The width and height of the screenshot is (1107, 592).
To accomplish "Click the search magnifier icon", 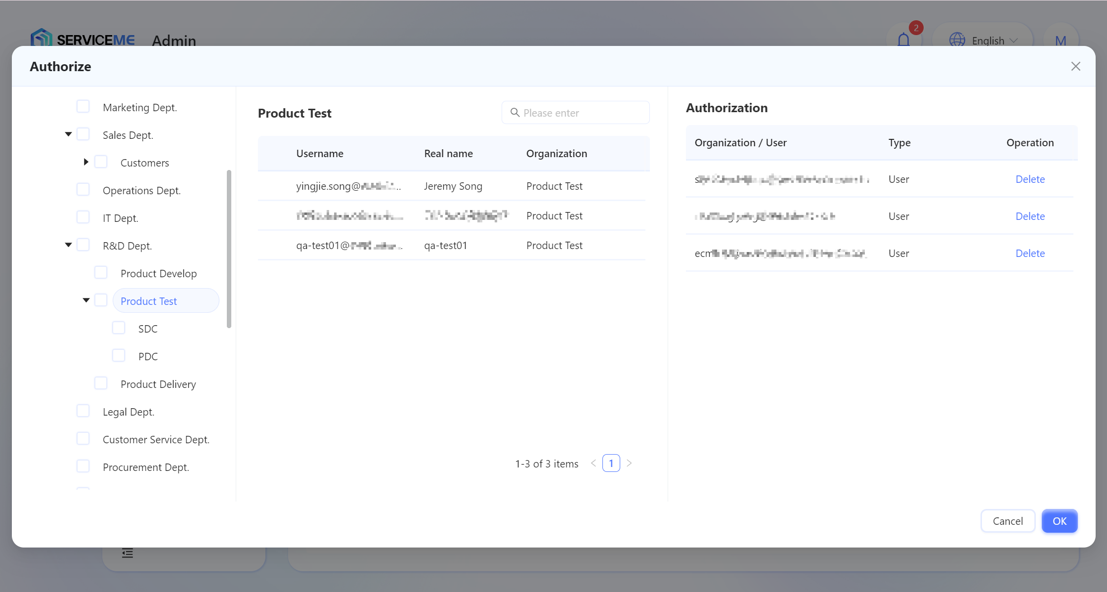I will (514, 113).
